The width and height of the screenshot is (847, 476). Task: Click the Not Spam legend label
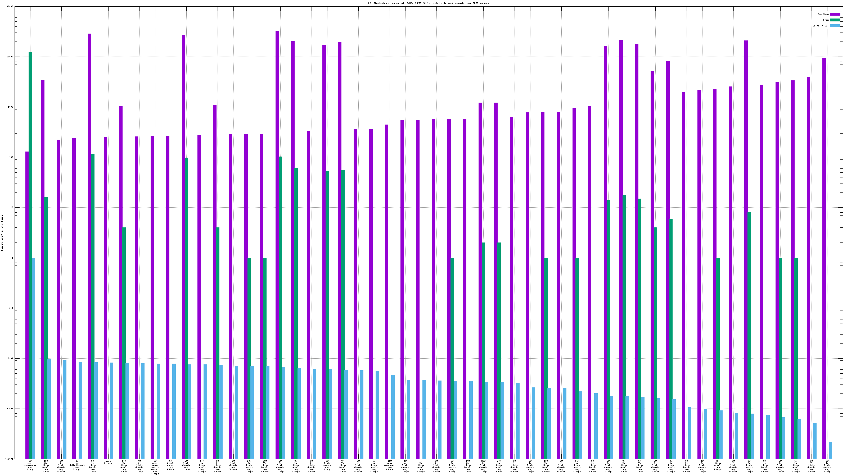tap(823, 14)
